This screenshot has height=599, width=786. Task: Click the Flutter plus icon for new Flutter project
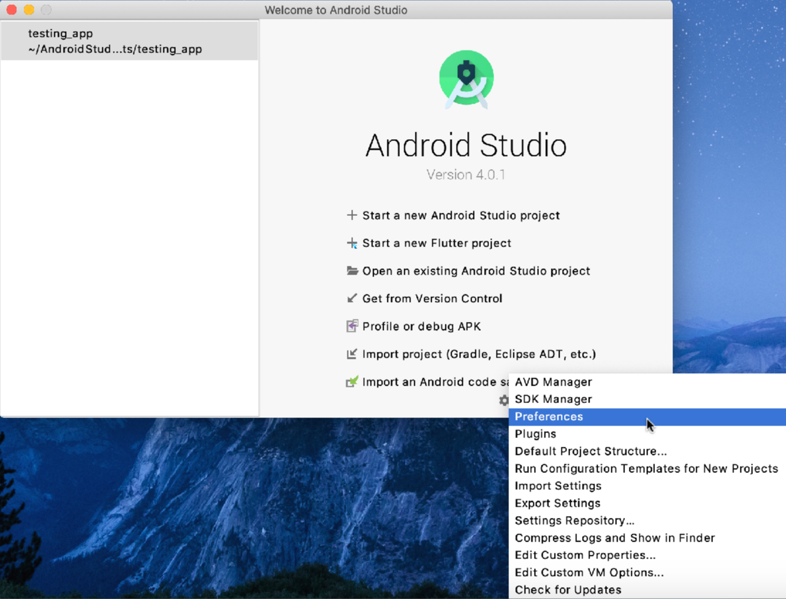point(352,243)
